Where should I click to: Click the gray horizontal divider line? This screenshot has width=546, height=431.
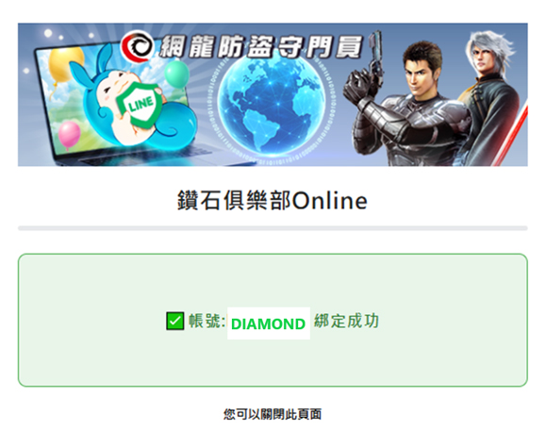(273, 228)
